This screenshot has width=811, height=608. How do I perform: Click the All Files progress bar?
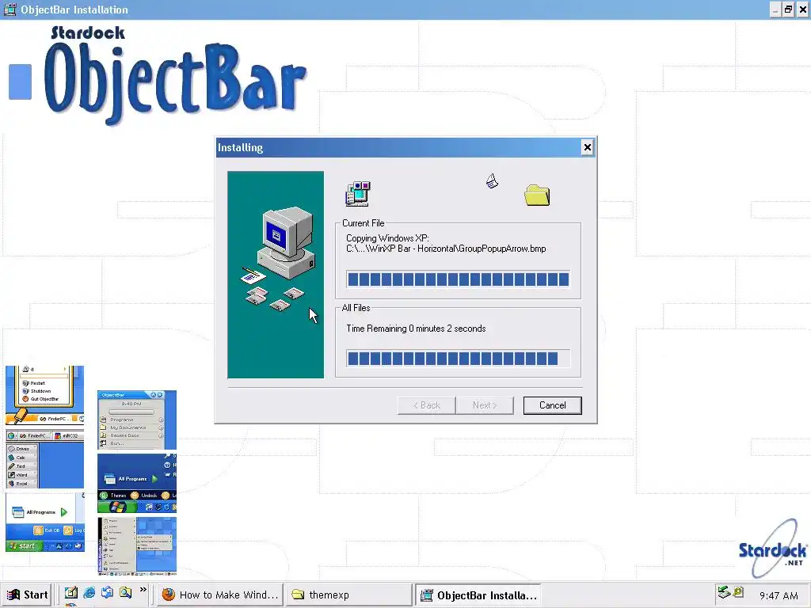(459, 359)
